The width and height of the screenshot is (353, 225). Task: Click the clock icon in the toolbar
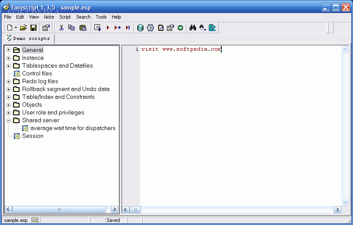tap(150, 28)
